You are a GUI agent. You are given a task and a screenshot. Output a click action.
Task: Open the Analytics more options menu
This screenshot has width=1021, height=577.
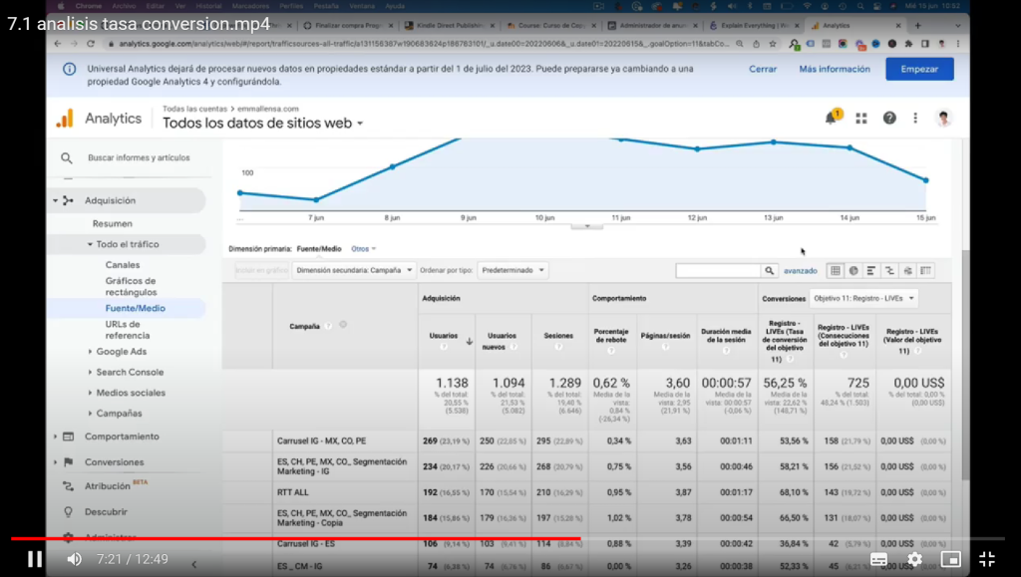pyautogui.click(x=915, y=118)
